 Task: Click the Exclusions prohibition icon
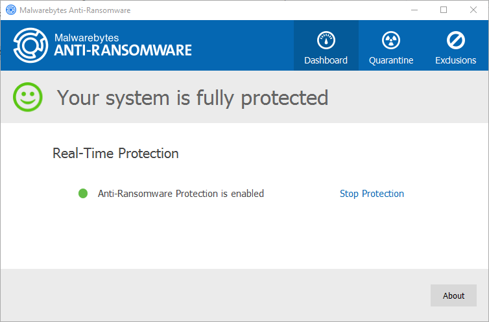click(x=456, y=40)
